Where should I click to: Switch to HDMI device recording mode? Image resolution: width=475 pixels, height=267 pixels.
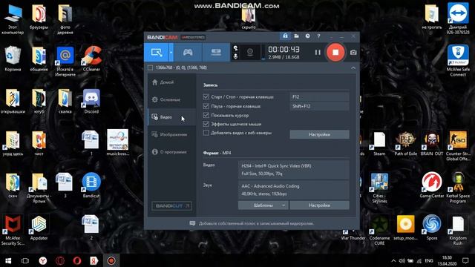pos(216,53)
